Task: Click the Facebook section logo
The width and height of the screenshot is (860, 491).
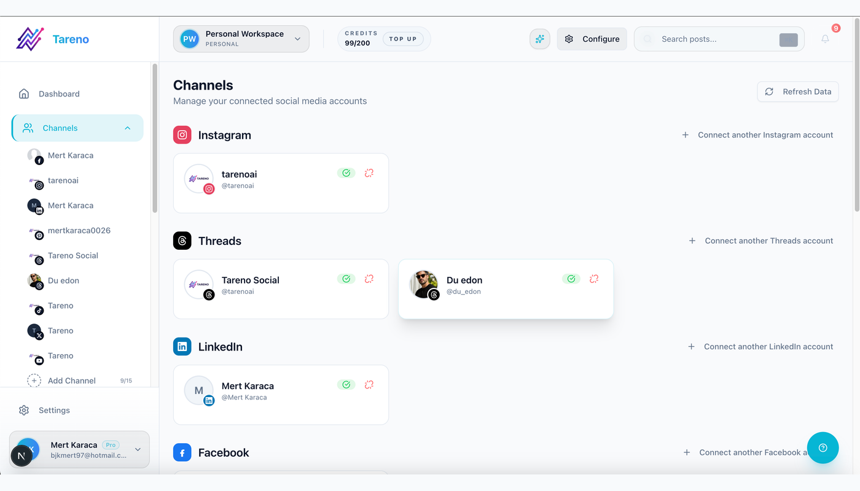Action: pos(182,453)
